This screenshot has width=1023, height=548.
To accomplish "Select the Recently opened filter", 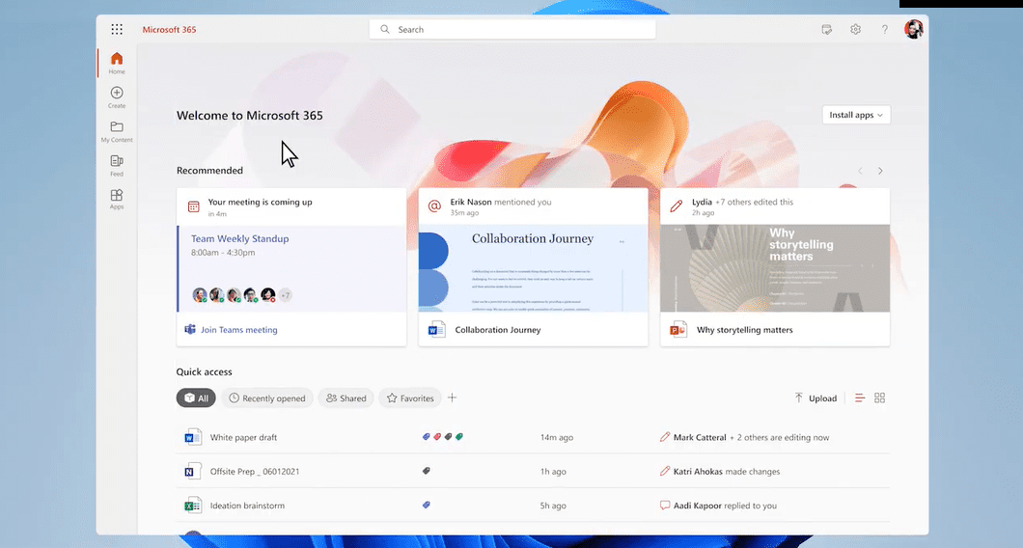I will 267,397.
